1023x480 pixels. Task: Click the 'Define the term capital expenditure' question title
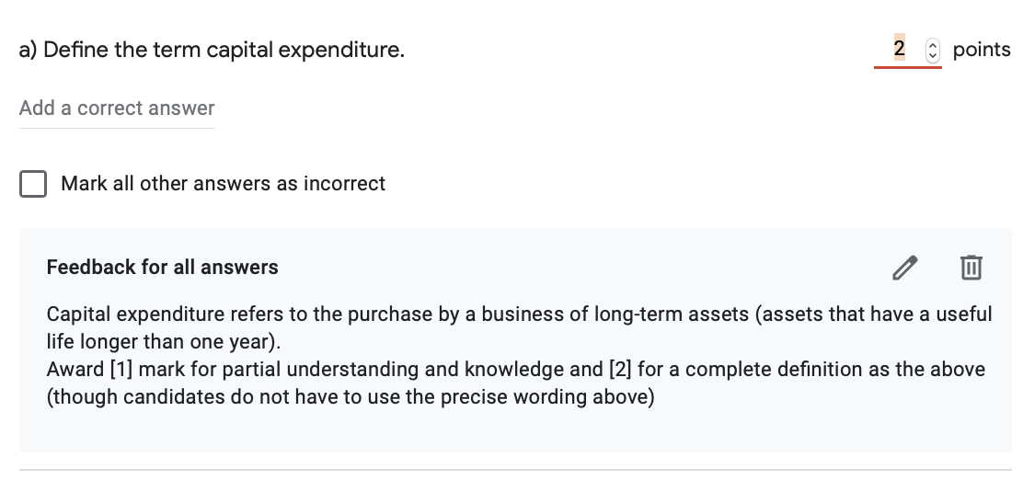point(212,50)
